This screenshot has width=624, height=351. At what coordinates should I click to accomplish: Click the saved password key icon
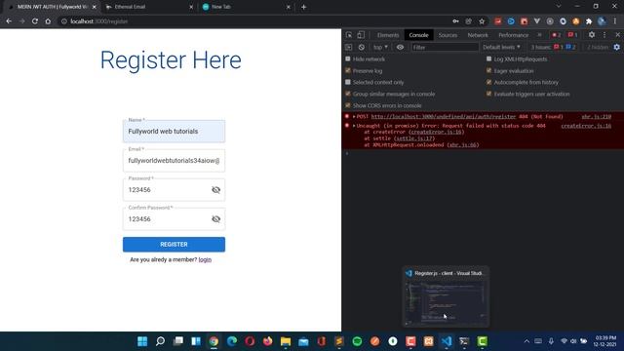pos(455,21)
